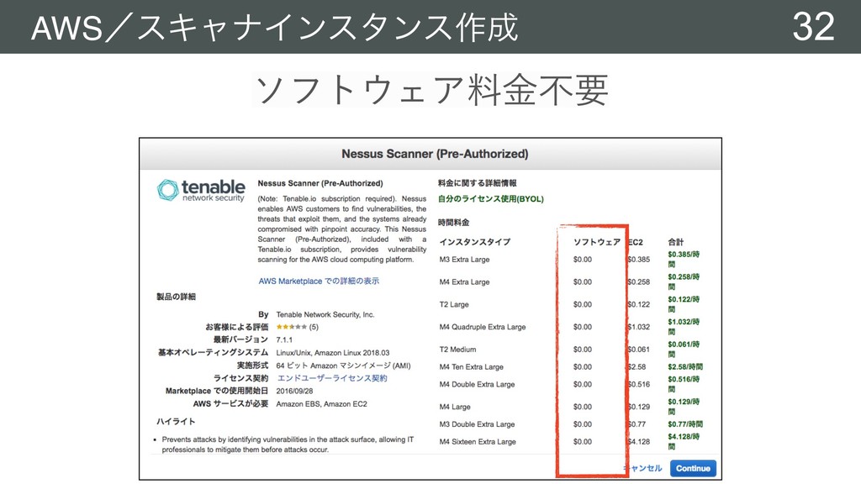Click the キャンセル link
This screenshot has width=861, height=484.
click(643, 468)
